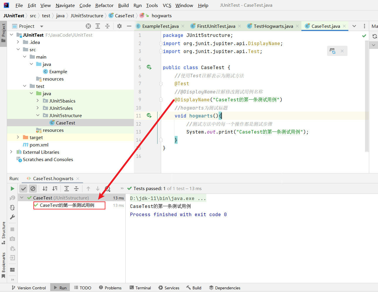The image size is (378, 292).
Task: Click Expand All in Run toolbar
Action: pos(67,189)
